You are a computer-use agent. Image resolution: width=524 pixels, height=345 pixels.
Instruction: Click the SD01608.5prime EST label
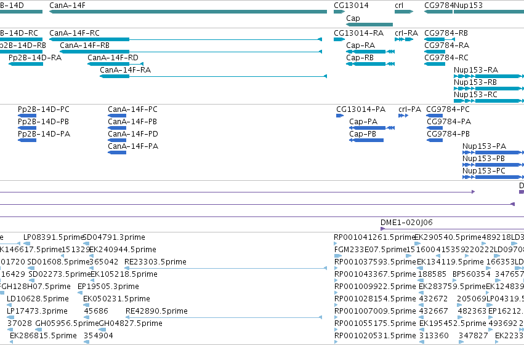click(59, 262)
